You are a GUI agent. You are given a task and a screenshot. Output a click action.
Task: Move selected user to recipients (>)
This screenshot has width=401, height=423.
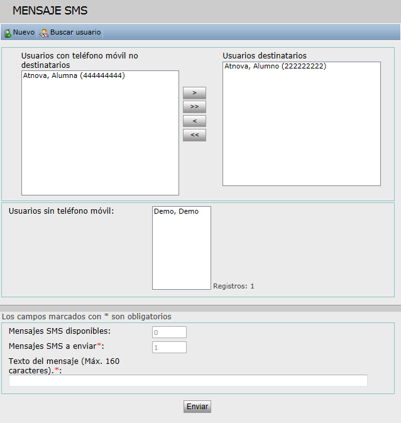[x=194, y=93]
